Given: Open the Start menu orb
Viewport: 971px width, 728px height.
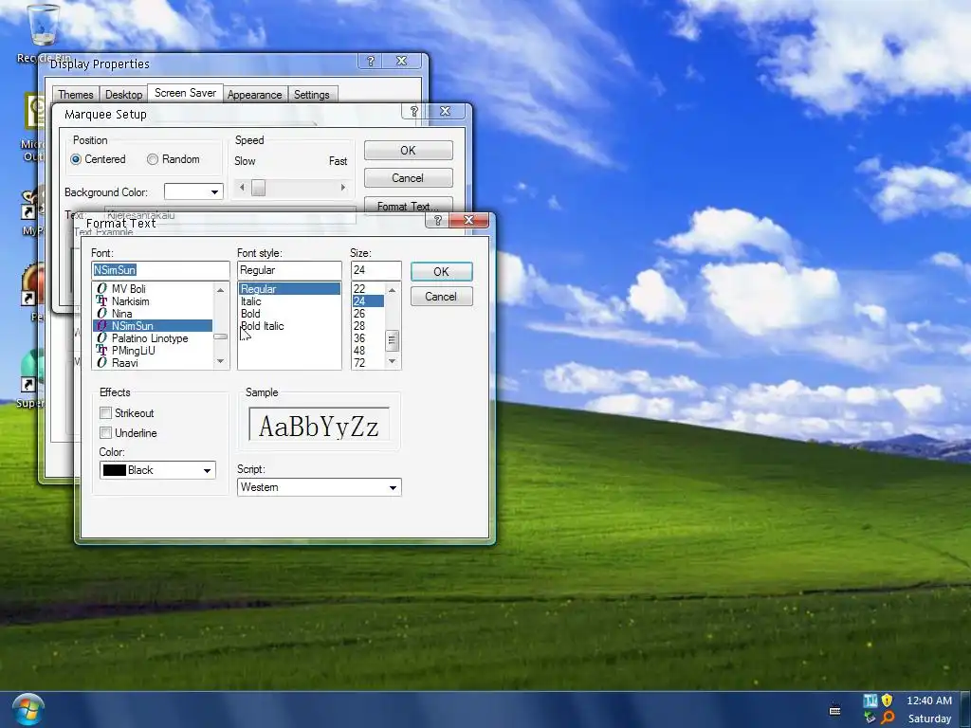Looking at the screenshot, I should [x=27, y=709].
